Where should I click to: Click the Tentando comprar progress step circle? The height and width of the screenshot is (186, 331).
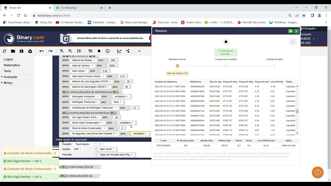177,66
